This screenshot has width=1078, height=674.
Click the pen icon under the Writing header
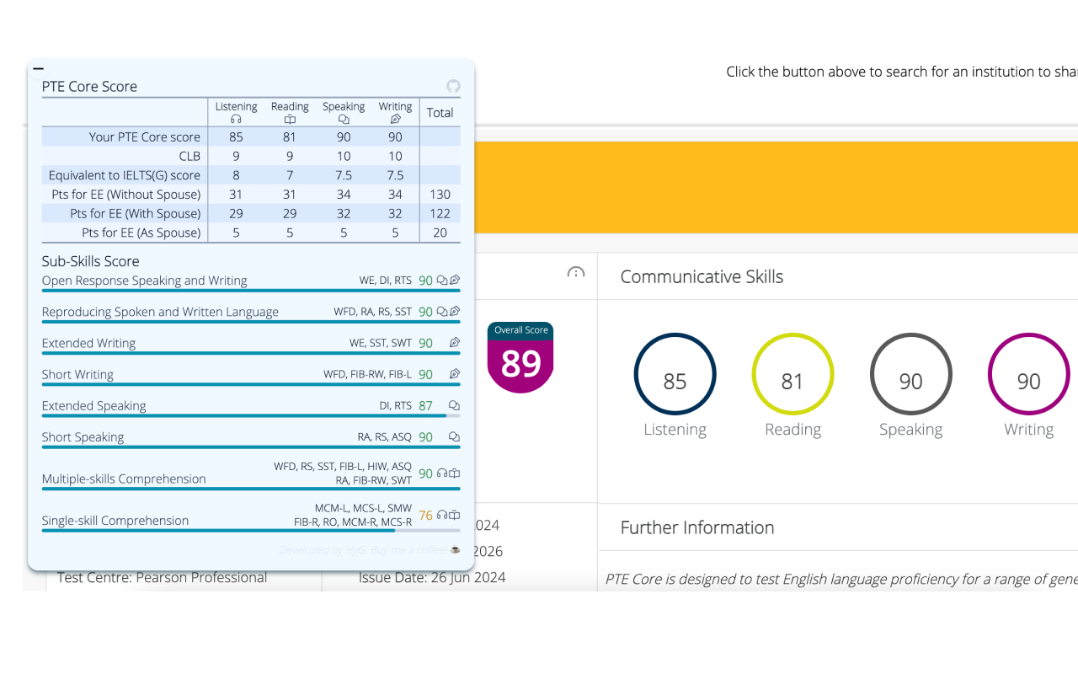pyautogui.click(x=395, y=119)
